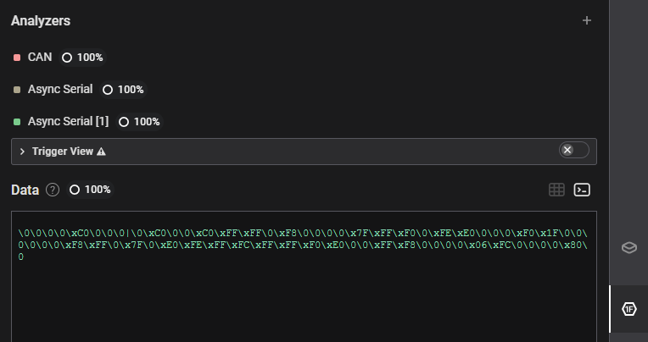The width and height of the screenshot is (648, 342).
Task: Switch Data panel to table view icon
Action: tap(556, 190)
